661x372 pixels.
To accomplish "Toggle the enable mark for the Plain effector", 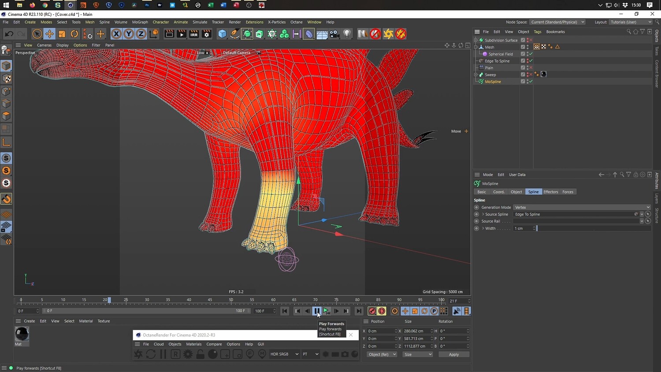I will pyautogui.click(x=531, y=67).
